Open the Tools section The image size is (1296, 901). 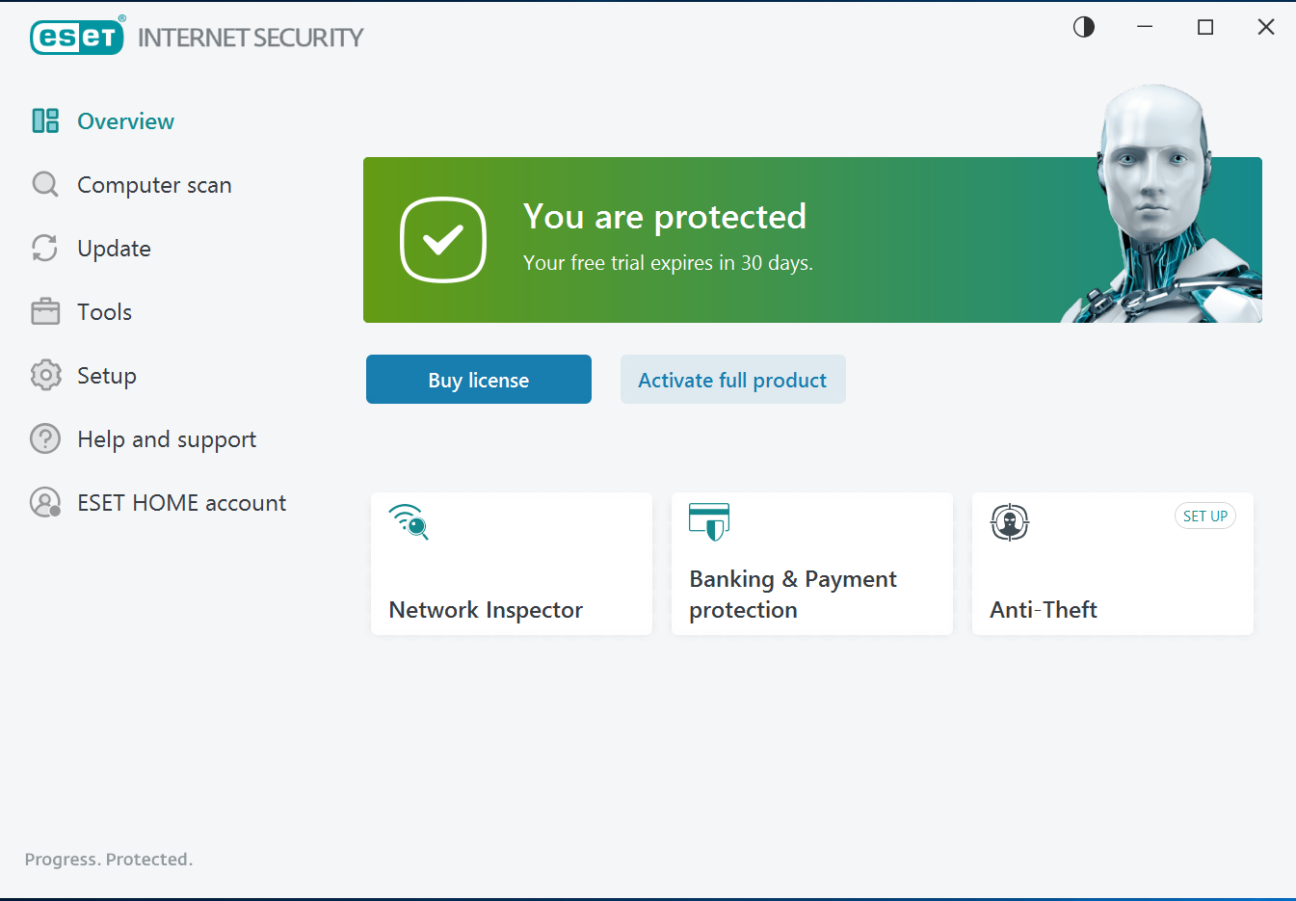click(104, 311)
